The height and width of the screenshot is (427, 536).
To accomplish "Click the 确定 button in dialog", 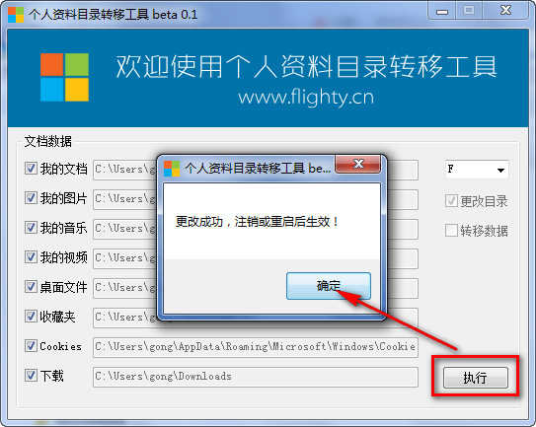I will [329, 286].
